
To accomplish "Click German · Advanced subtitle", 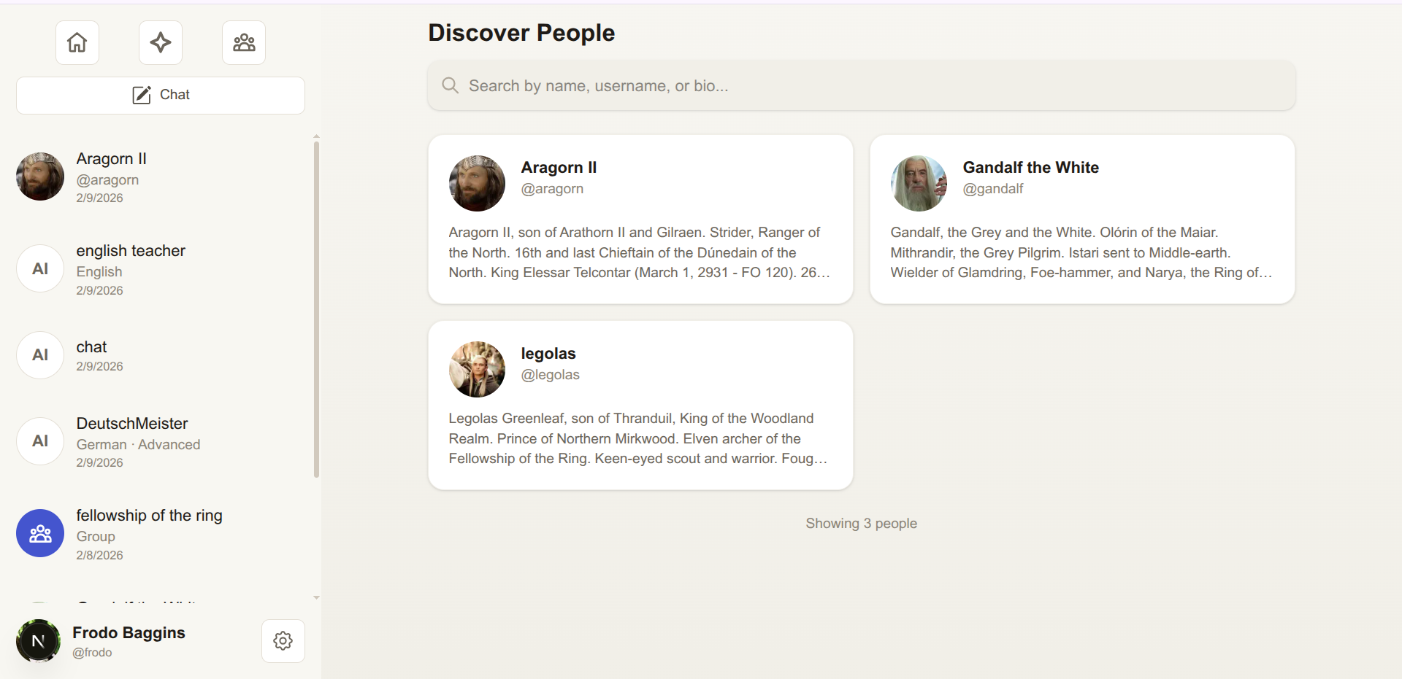I will click(x=138, y=445).
